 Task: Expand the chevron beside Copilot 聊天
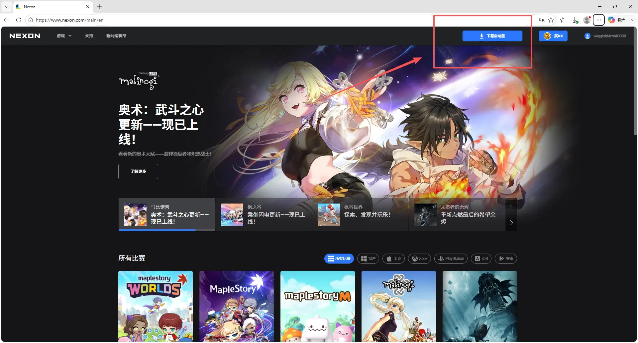tap(633, 20)
